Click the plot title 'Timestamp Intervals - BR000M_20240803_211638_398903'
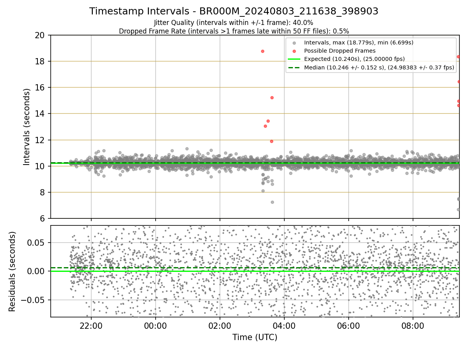468x351 pixels. point(234,11)
